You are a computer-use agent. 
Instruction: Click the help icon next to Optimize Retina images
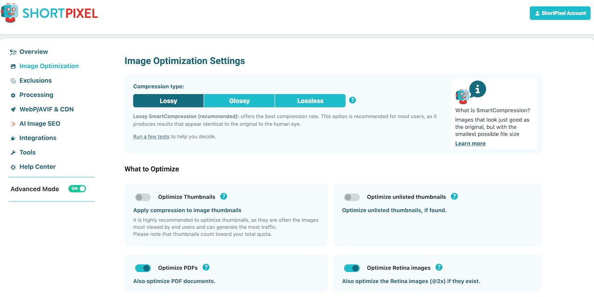pyautogui.click(x=439, y=267)
